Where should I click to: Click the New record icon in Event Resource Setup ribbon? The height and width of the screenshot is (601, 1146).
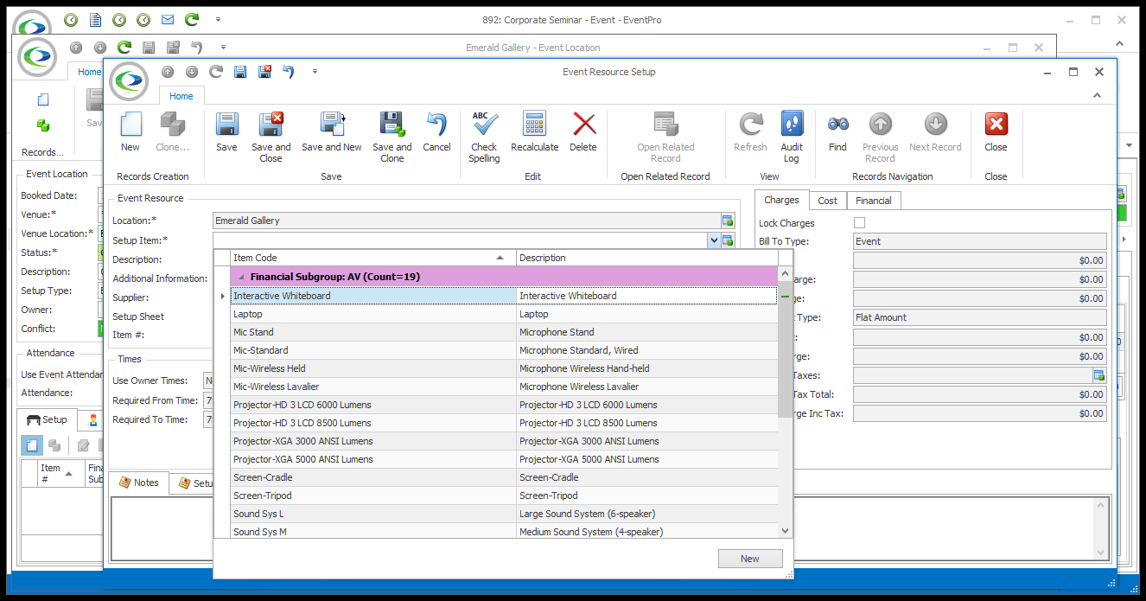coord(131,125)
